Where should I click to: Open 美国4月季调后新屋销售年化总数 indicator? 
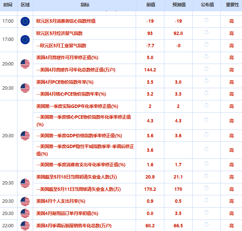[x=74, y=226]
